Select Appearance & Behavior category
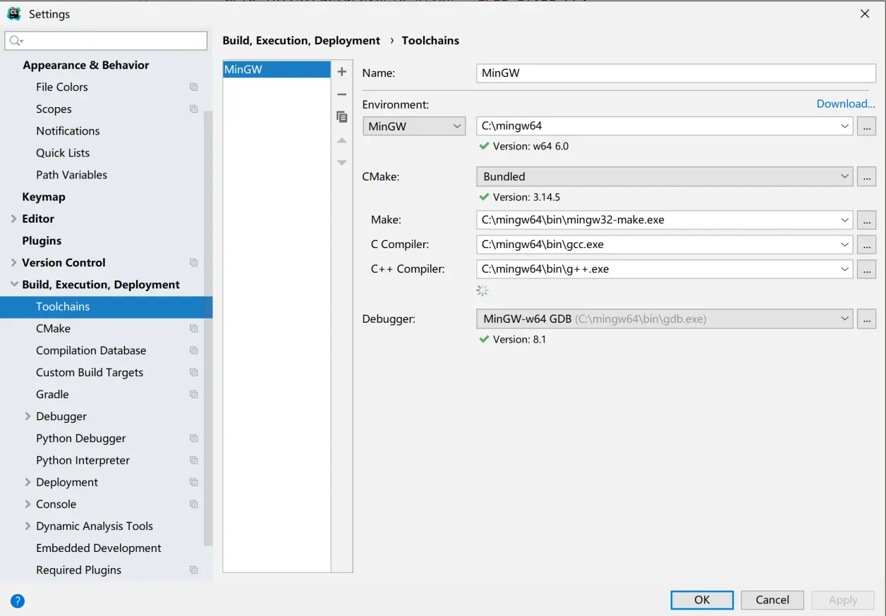The height and width of the screenshot is (616, 886). click(x=85, y=65)
